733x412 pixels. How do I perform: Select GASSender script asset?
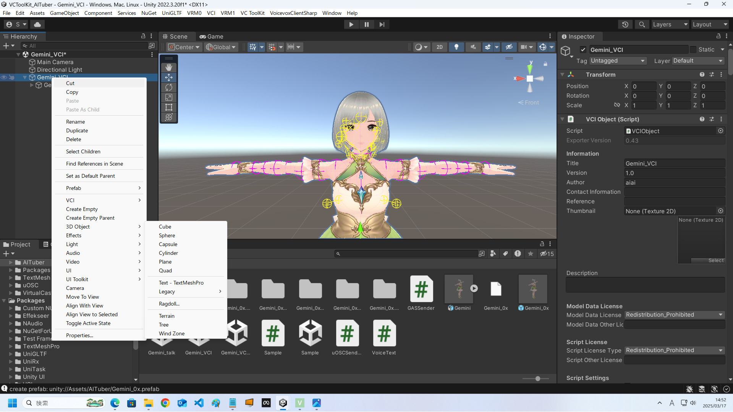(421, 293)
